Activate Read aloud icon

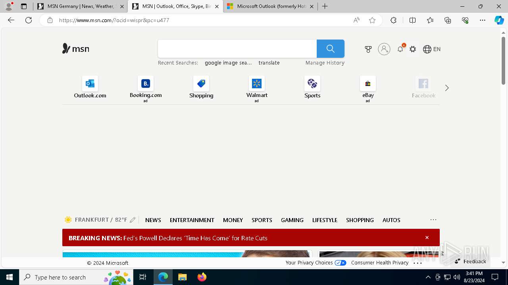[356, 20]
